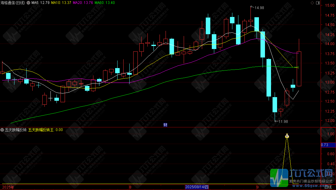Viewport: 336px width, 190px height.
Task: Click the MA10: 13.37 label
Action: (x=61, y=3)
